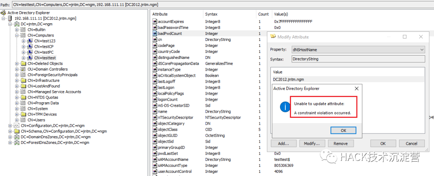Select CN=Managed Service Accounts in the tree
This screenshot has width=434, height=176.
click(54, 92)
